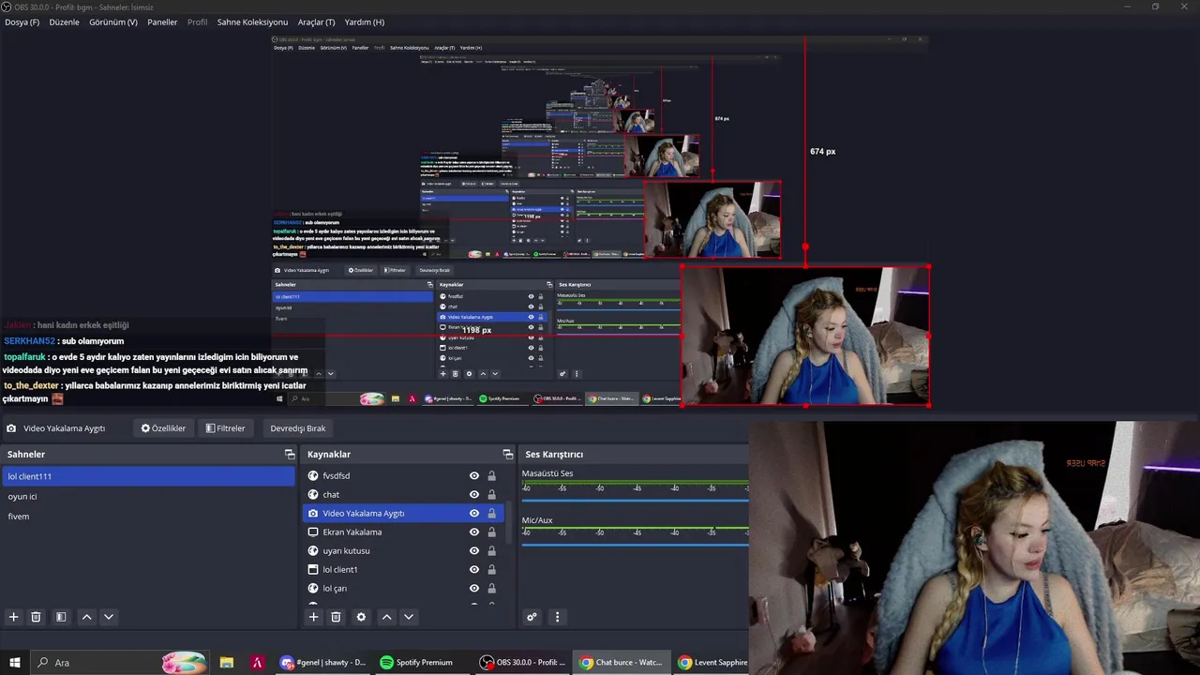1200x675 pixels.
Task: Select the uyarı kutusu source row
Action: click(403, 551)
